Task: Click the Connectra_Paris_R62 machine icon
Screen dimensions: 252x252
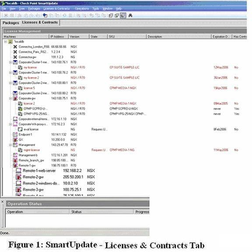Action: pyautogui.click(x=15, y=52)
